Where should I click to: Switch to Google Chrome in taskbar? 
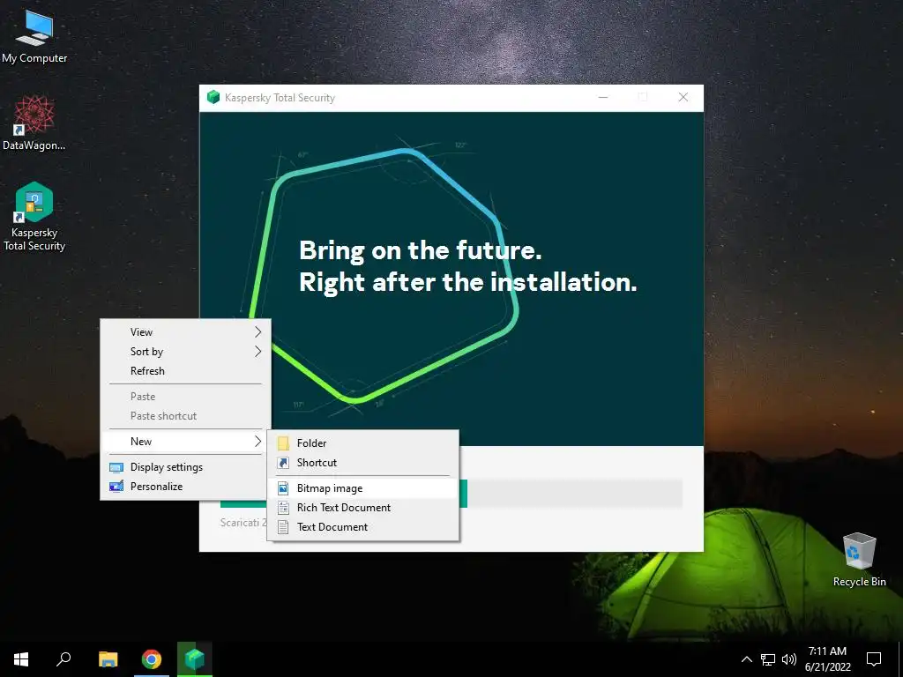(x=152, y=659)
